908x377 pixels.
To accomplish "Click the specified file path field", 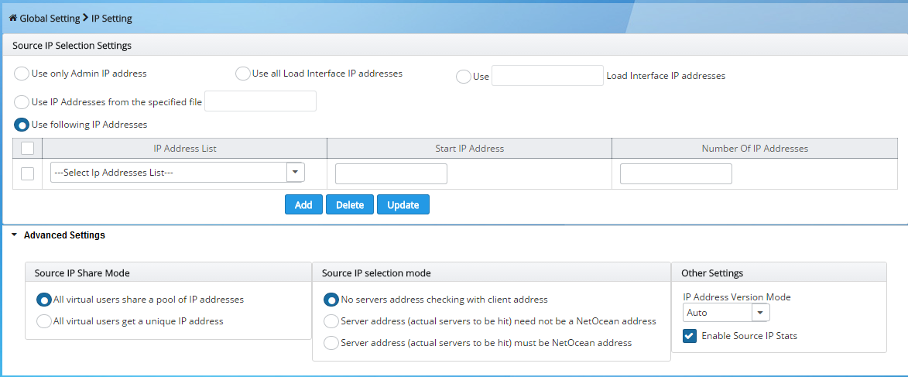I will click(x=261, y=101).
